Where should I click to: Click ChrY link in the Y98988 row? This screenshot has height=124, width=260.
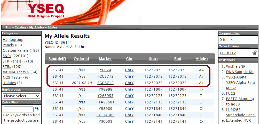tap(129, 89)
